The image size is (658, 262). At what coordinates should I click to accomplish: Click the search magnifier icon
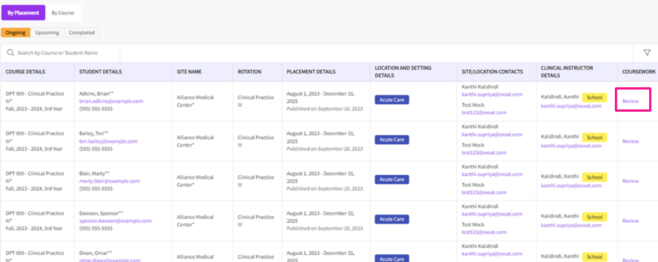[x=11, y=53]
